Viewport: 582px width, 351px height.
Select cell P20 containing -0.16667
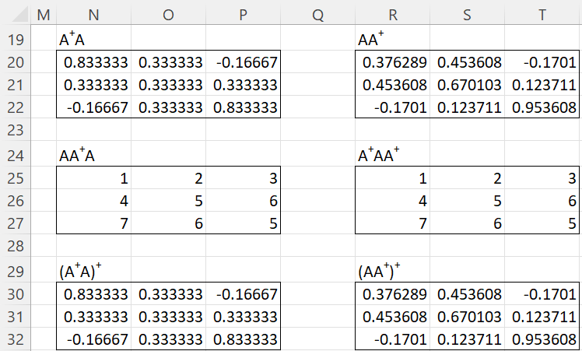coord(243,62)
